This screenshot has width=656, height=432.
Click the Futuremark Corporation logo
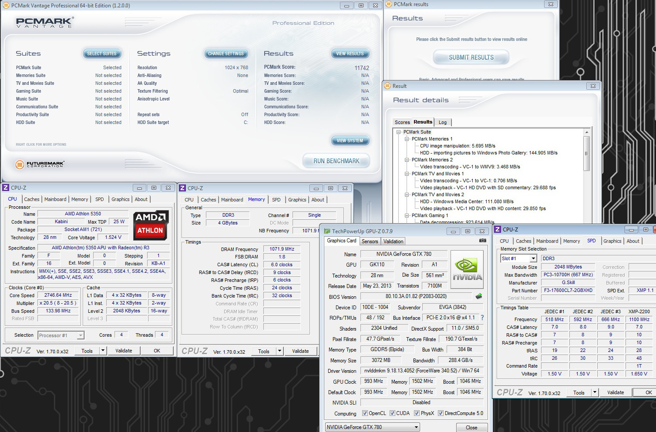click(x=40, y=164)
